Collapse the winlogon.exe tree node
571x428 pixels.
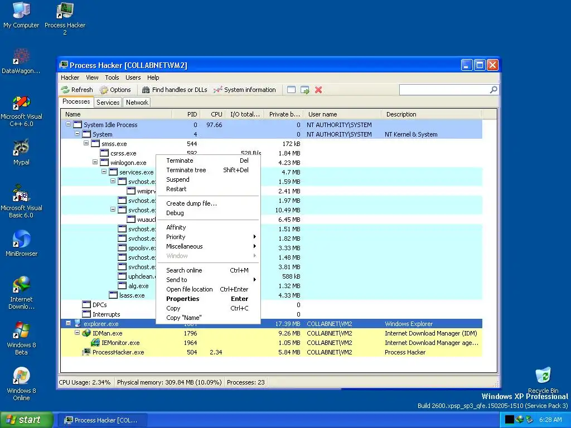(x=95, y=162)
